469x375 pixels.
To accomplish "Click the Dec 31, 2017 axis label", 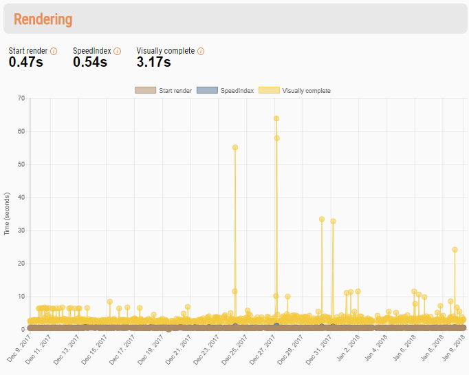I will (319, 350).
